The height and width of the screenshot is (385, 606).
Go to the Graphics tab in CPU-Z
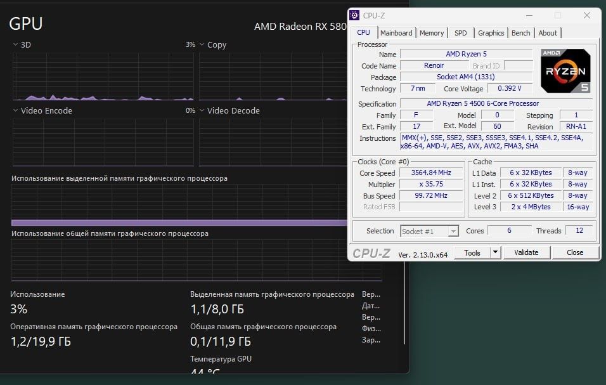pyautogui.click(x=491, y=33)
